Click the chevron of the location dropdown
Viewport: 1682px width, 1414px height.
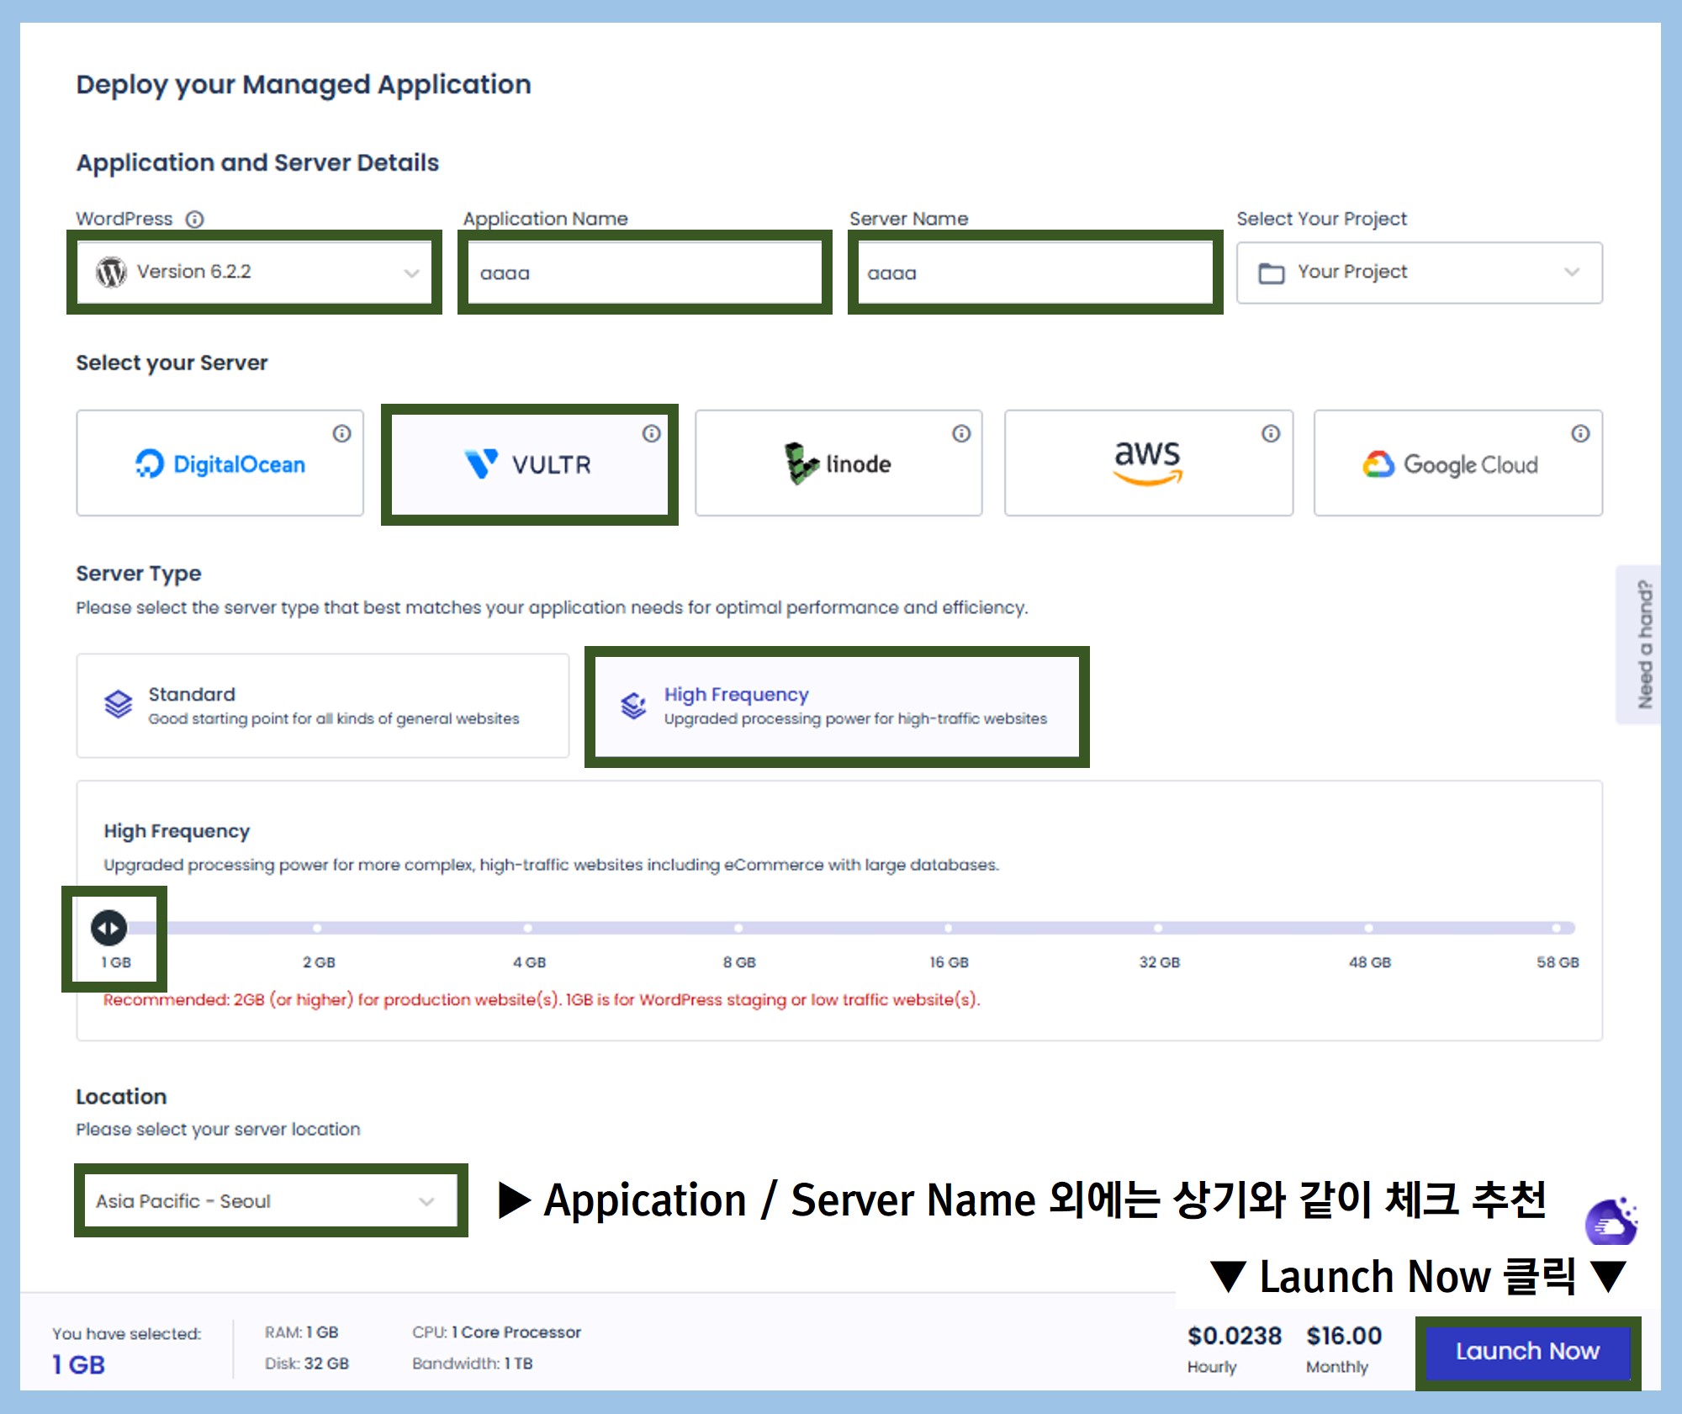(427, 1202)
